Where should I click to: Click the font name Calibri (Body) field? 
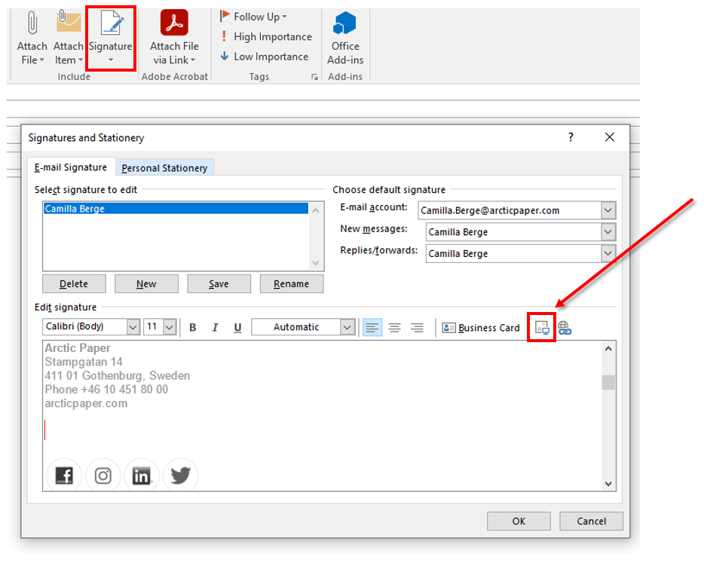pos(85,326)
